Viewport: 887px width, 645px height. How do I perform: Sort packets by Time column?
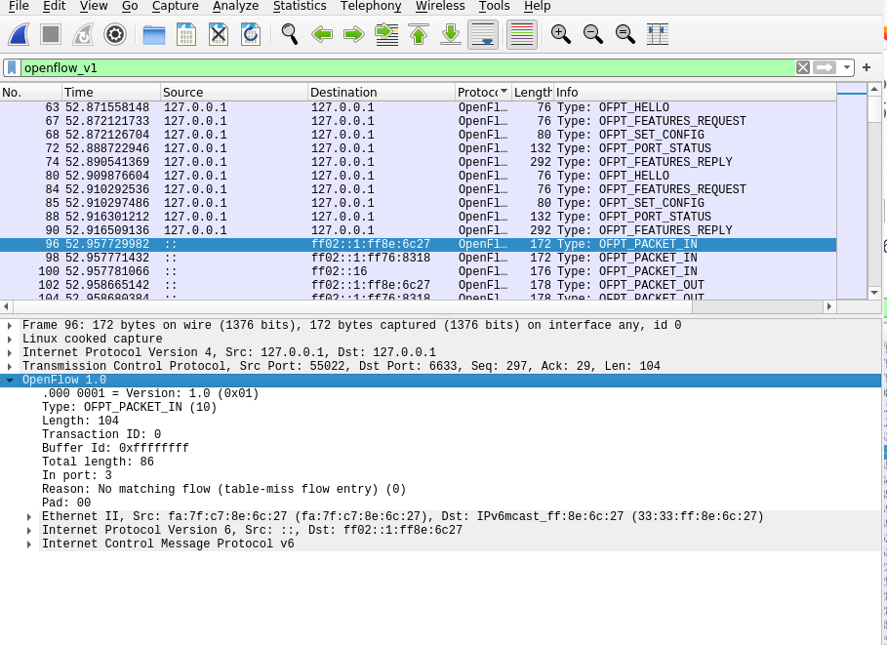pyautogui.click(x=111, y=93)
